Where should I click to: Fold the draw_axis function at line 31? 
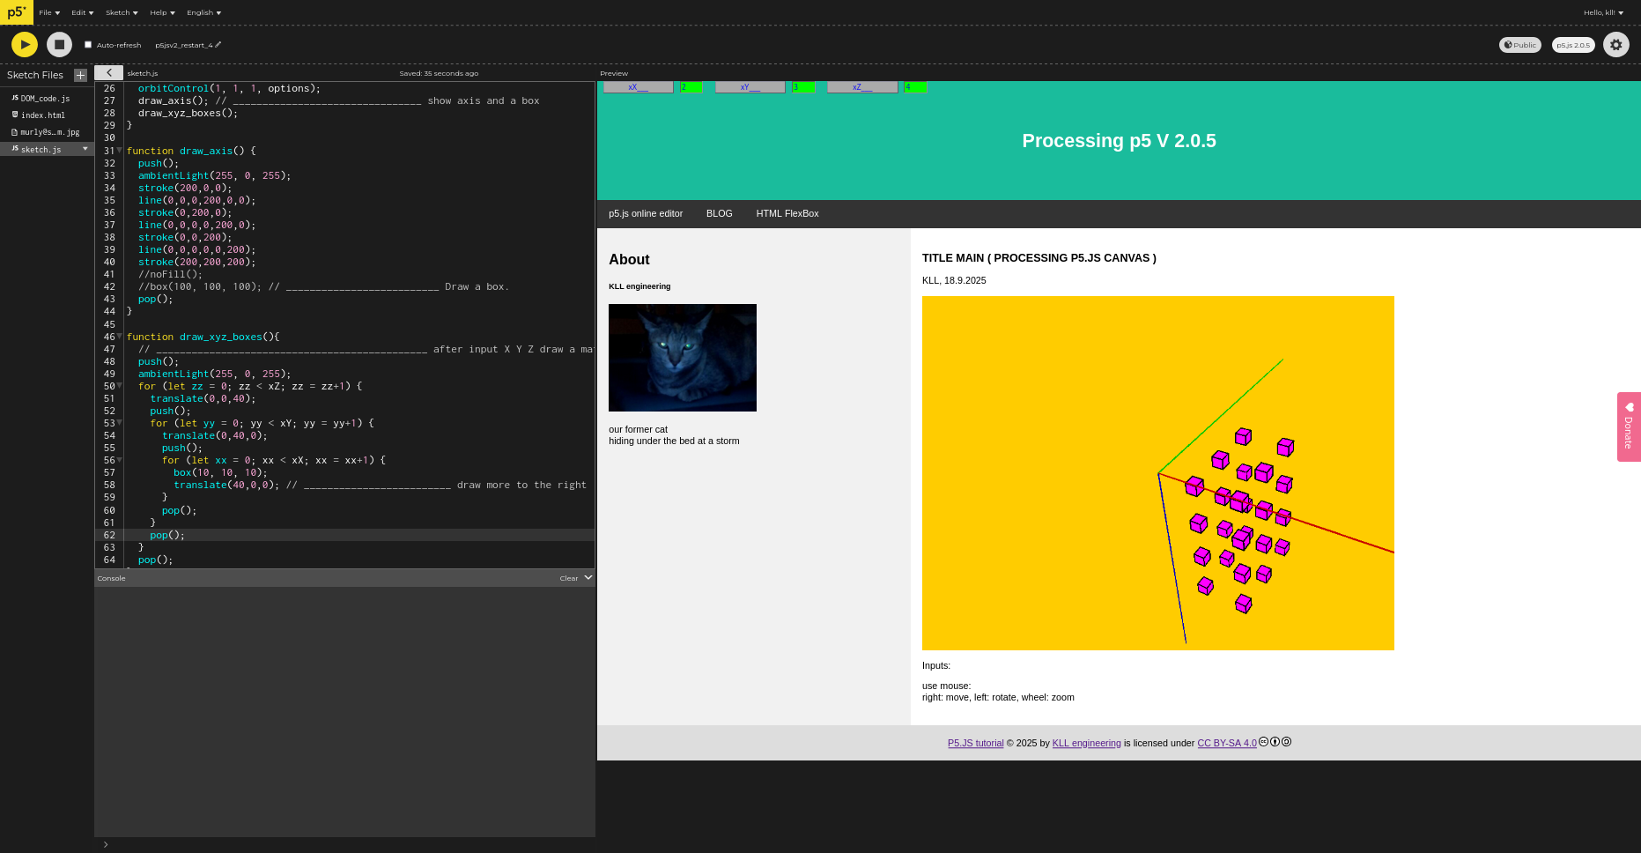120,151
